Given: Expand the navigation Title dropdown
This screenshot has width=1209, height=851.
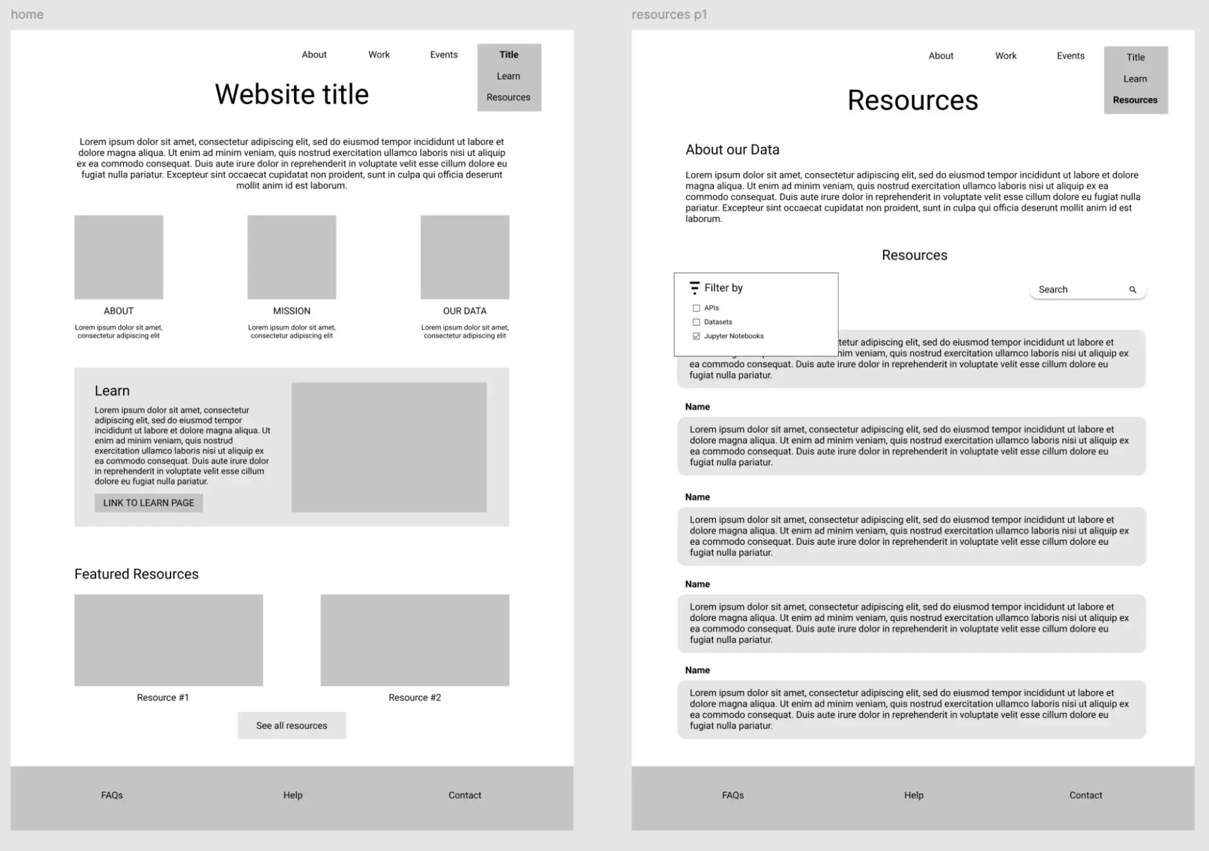Looking at the screenshot, I should point(508,53).
